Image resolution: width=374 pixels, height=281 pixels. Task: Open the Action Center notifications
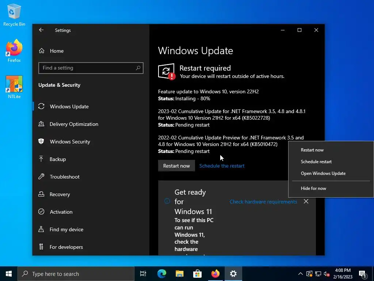(x=363, y=274)
